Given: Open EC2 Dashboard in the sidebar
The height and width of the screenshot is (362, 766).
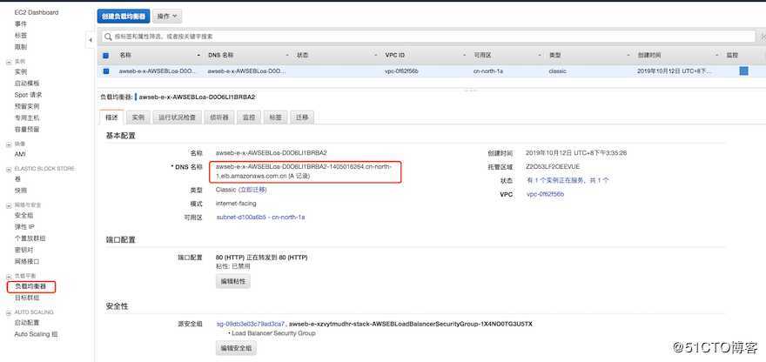Looking at the screenshot, I should tap(37, 12).
